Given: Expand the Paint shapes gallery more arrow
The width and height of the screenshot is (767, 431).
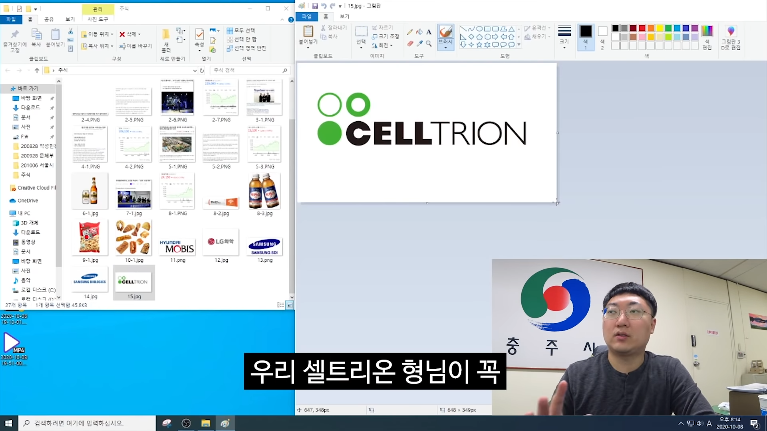Looking at the screenshot, I should click(519, 45).
